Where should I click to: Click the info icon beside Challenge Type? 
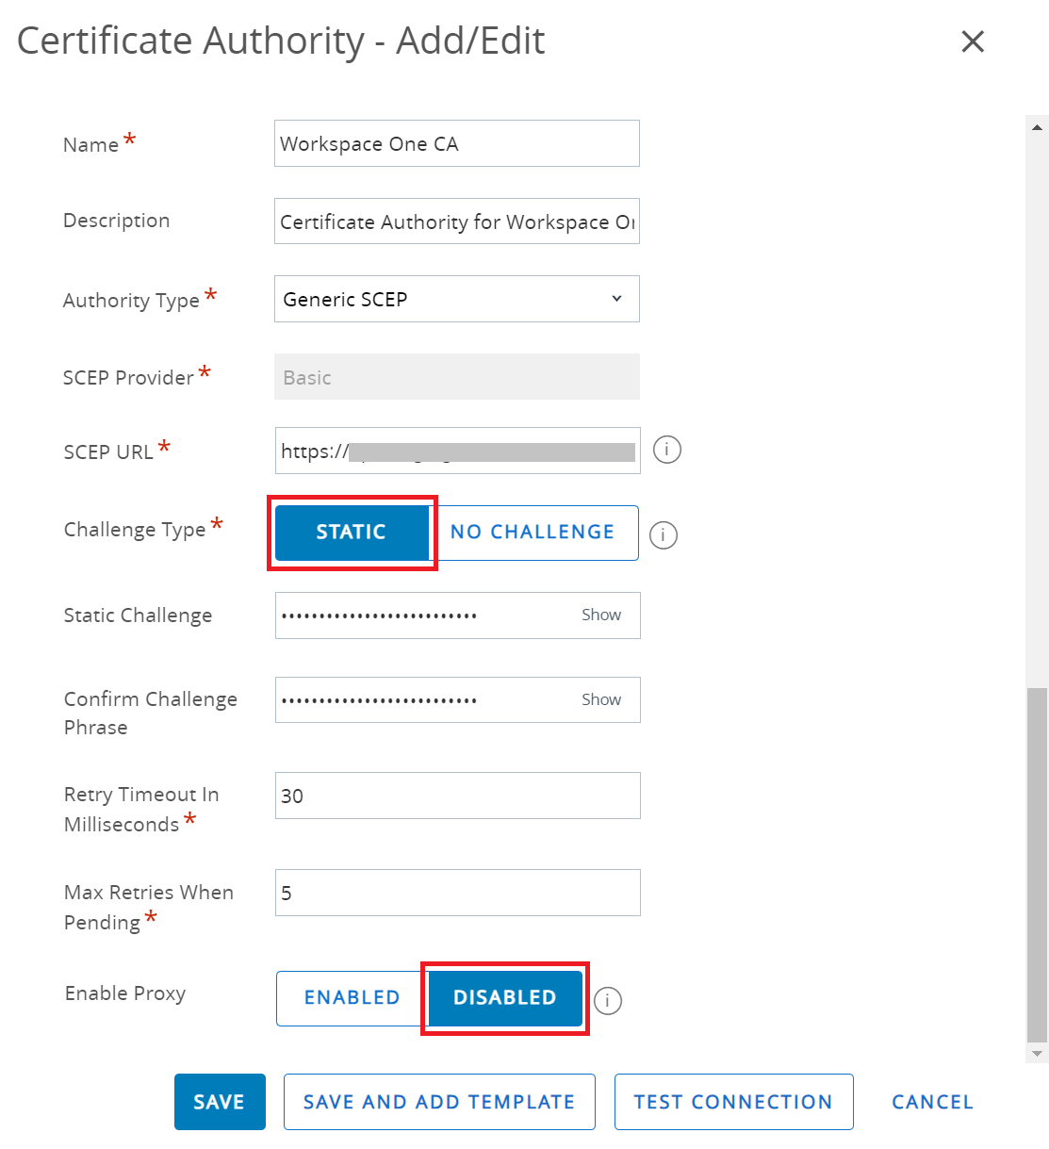tap(664, 535)
